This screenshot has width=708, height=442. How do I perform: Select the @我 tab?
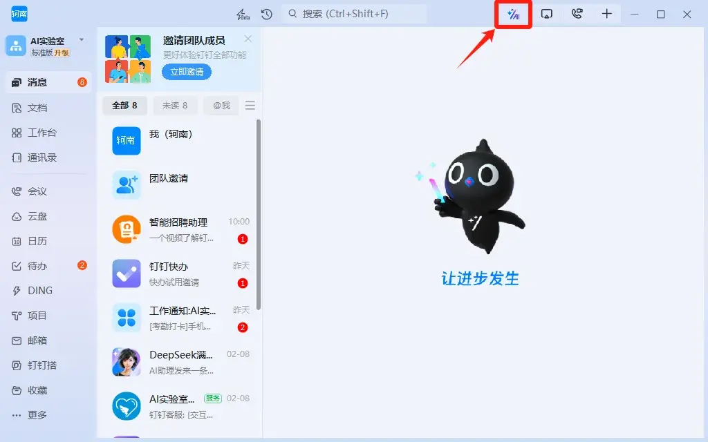221,106
